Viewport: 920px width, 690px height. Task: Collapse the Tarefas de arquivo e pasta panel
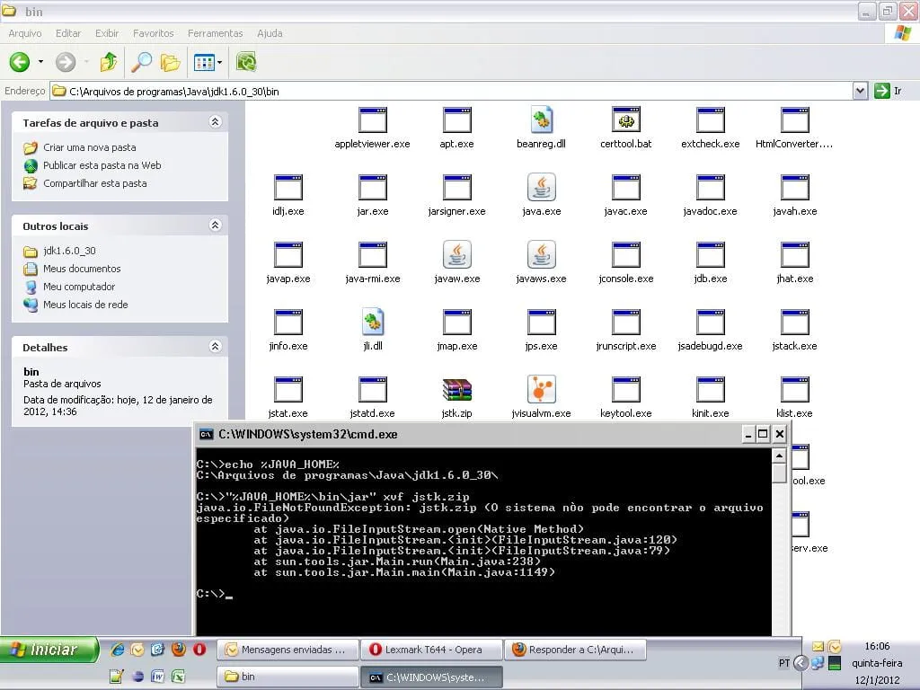[x=215, y=122]
